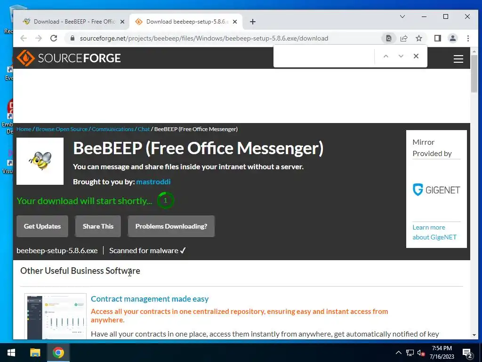482x362 pixels.
Task: Reload the current page
Action: click(54, 38)
